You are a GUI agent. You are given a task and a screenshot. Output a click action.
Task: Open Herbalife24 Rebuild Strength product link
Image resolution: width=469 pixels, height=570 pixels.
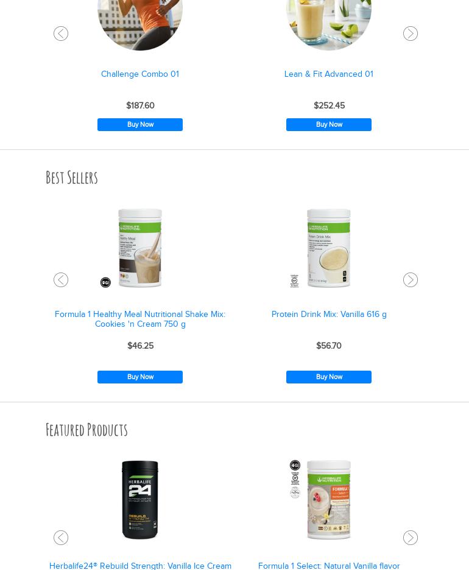[x=140, y=566]
